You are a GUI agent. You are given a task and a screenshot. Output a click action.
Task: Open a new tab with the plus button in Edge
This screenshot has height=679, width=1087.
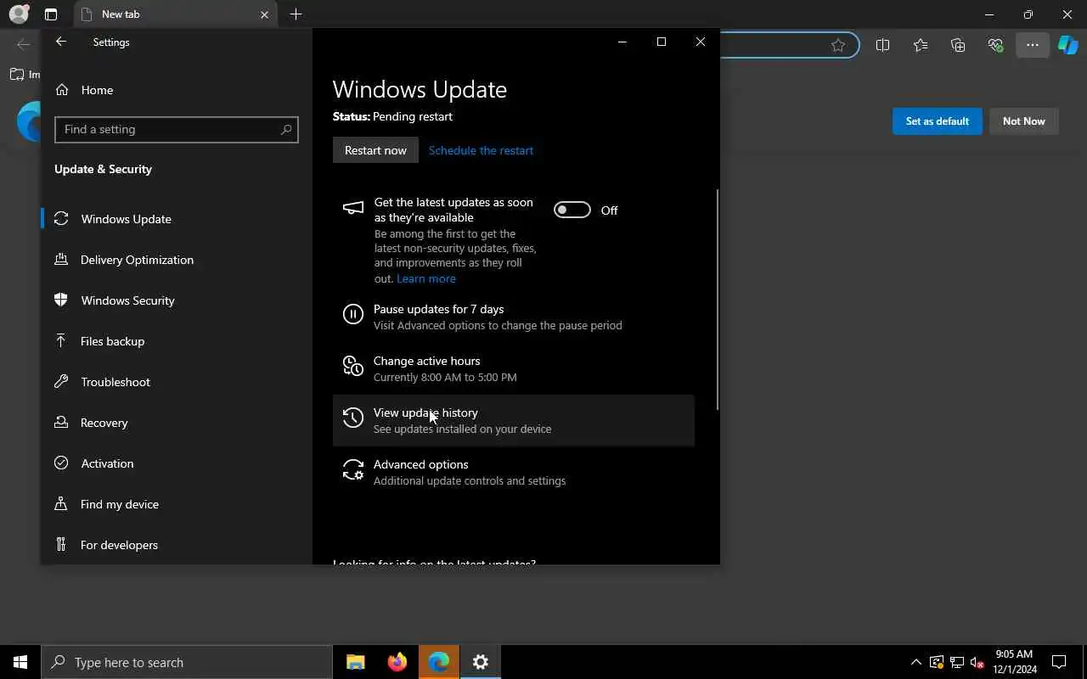click(296, 14)
